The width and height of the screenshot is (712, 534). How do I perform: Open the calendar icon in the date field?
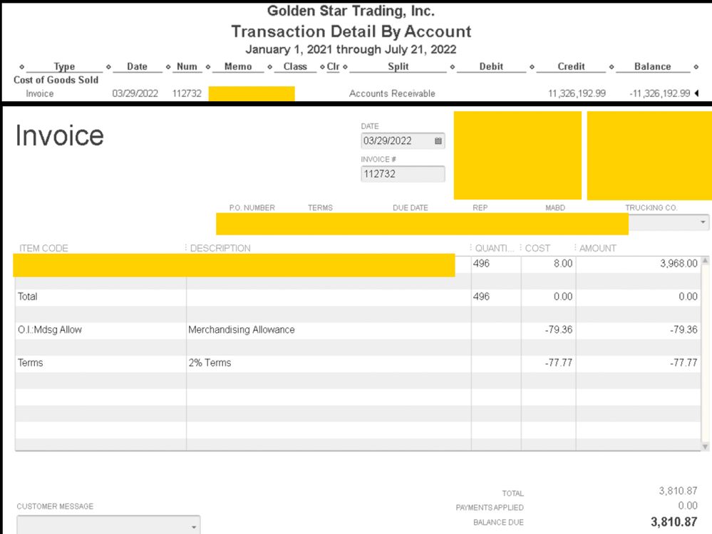pos(438,140)
